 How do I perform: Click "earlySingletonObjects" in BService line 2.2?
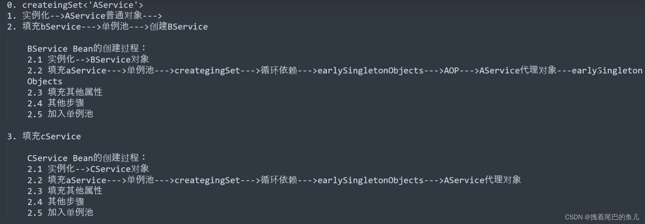370,70
